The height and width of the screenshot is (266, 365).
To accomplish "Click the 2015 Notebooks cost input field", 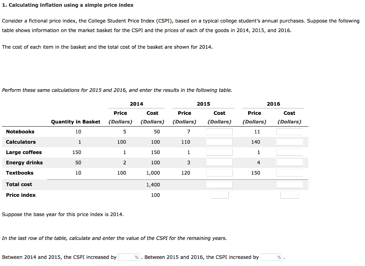I will click(219, 132).
